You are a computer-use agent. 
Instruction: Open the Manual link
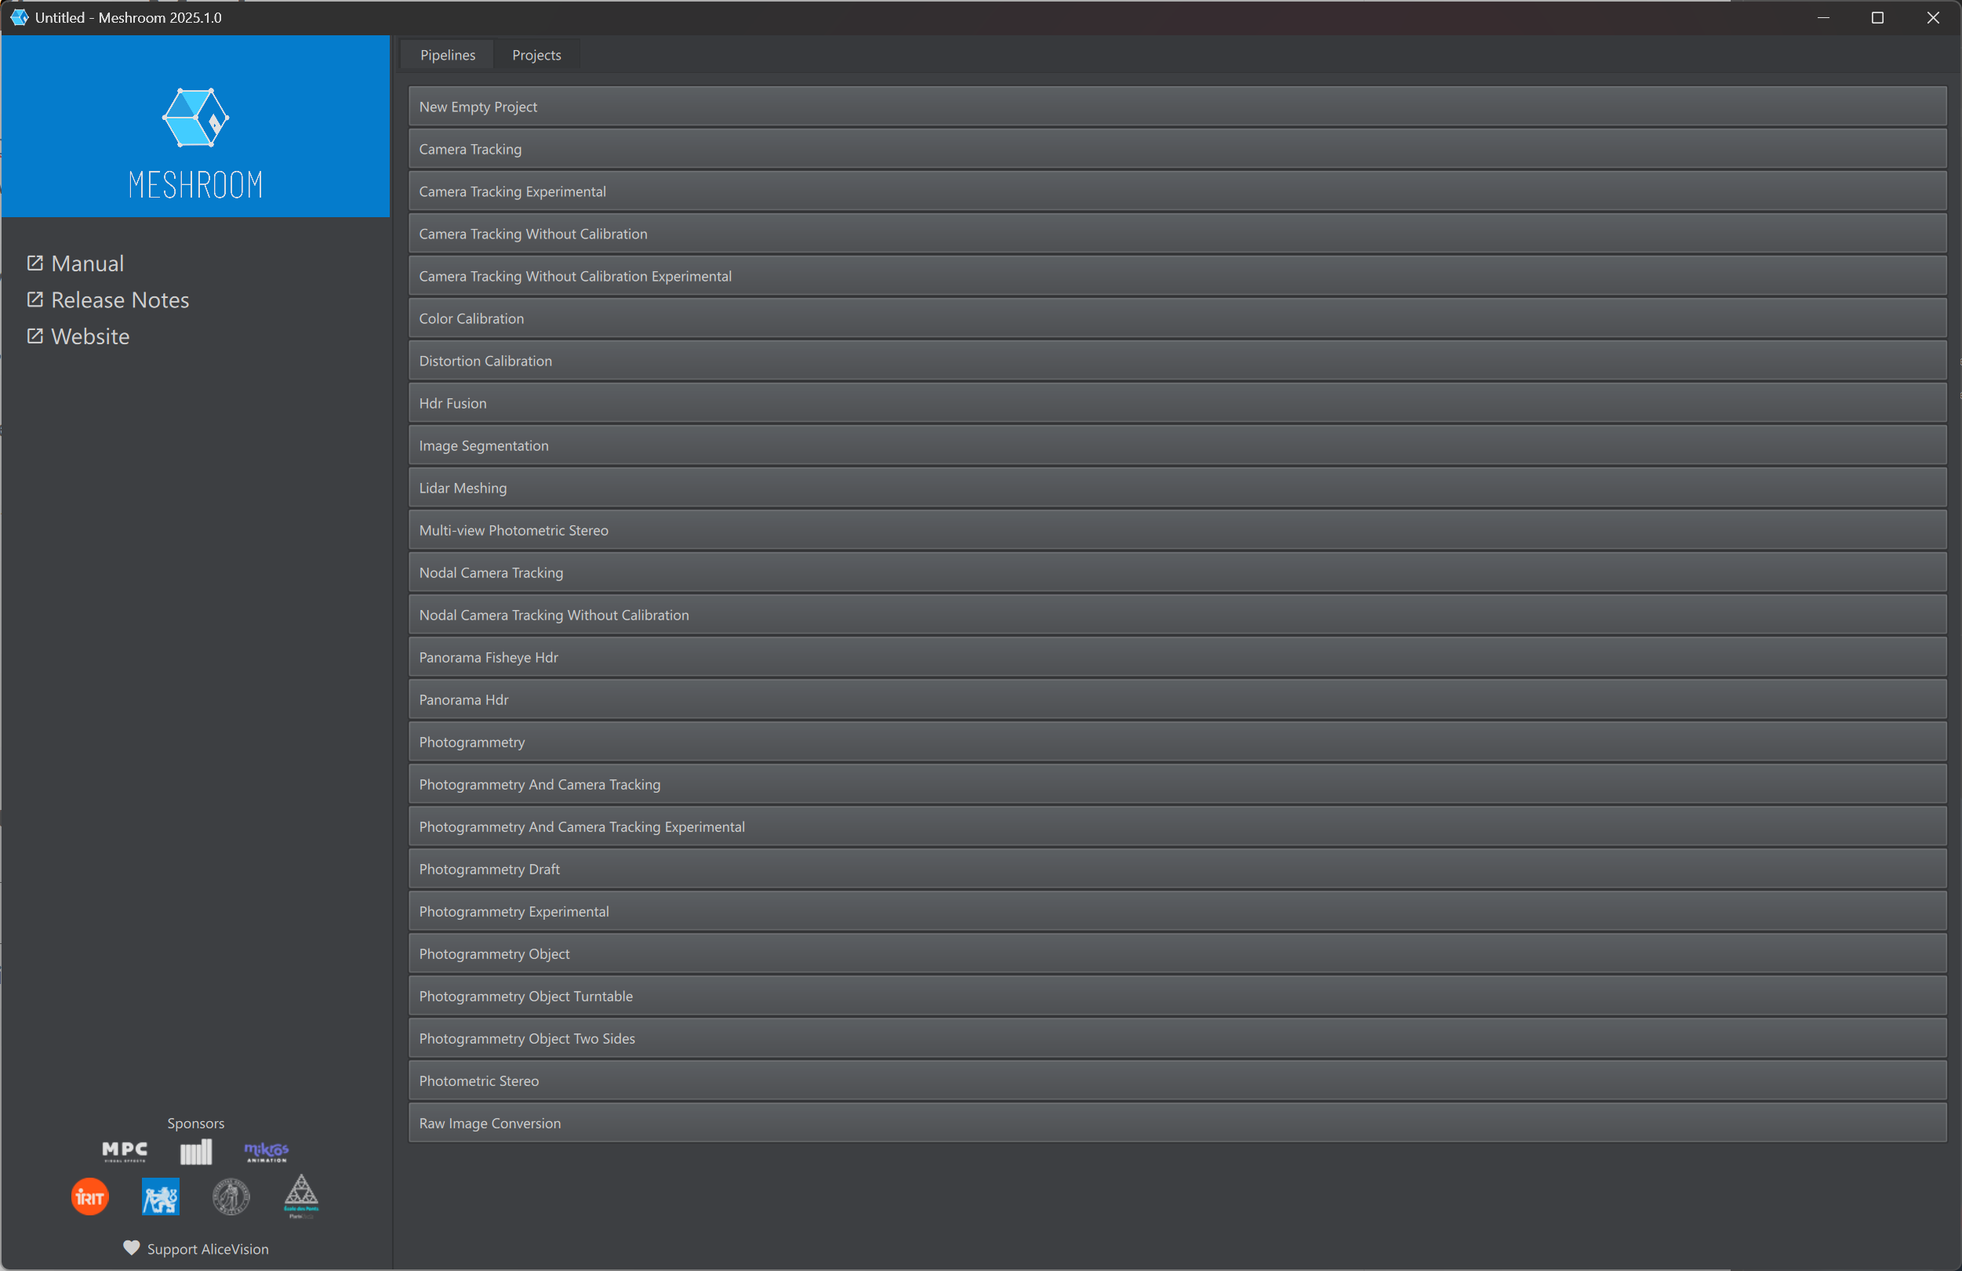click(86, 263)
